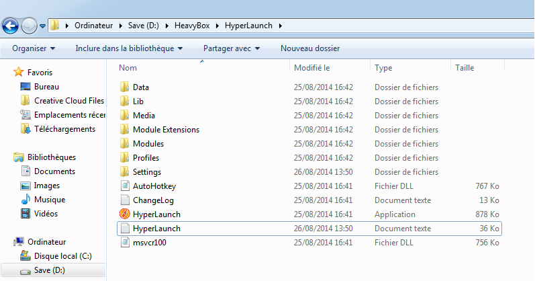Click the HyperLaunch text document icon
Screen dimensions: 535x281
tap(125, 228)
